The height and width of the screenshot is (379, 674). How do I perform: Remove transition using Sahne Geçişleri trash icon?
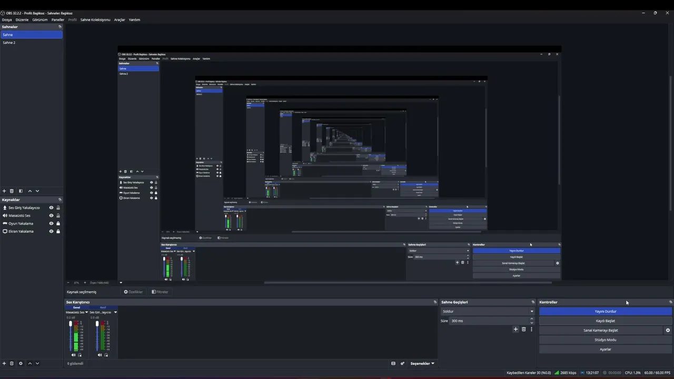[523, 329]
